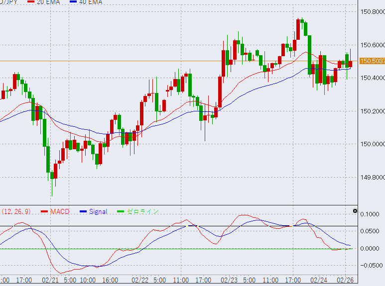Select the red 20 EMA color marker
The width and height of the screenshot is (385, 286).
[x=31, y=2]
